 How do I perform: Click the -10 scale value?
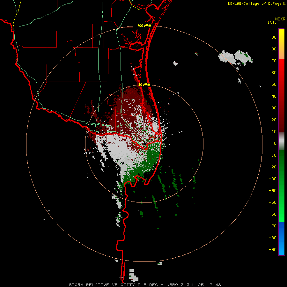pos(273,155)
